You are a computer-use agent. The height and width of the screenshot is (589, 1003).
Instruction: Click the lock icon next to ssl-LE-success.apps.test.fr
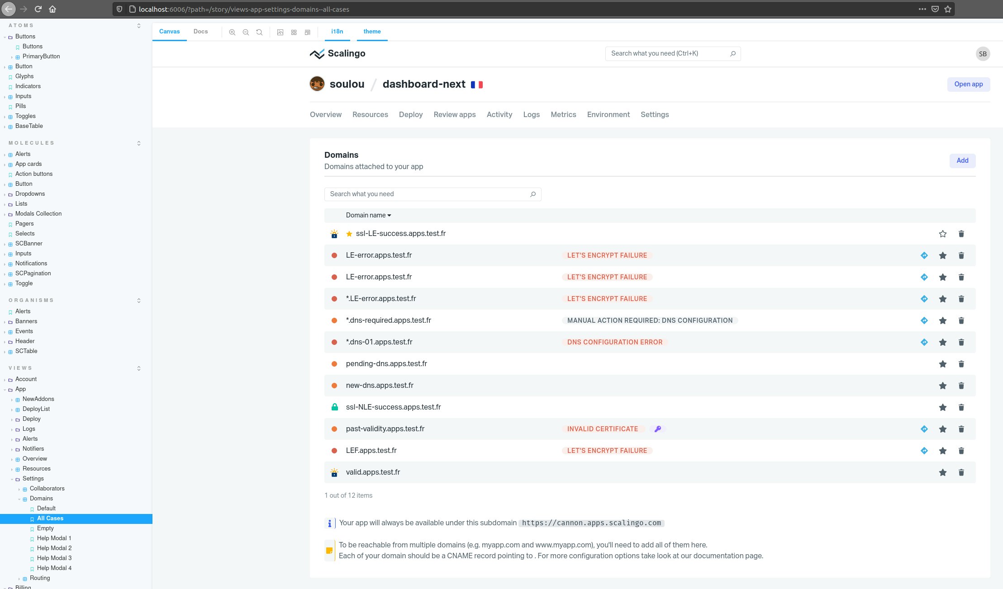pyautogui.click(x=333, y=234)
